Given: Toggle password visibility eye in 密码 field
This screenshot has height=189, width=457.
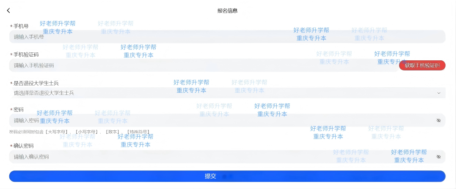Looking at the screenshot, I should 438,120.
